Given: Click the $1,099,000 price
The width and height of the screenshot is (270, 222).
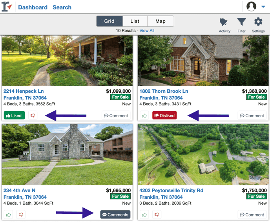Looking at the screenshot, I should coord(118,91).
